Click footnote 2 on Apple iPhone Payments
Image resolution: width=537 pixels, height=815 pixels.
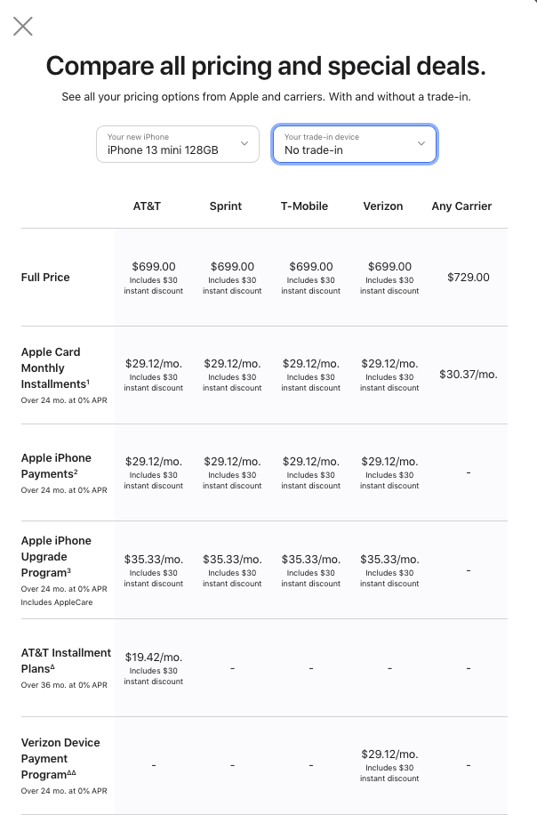tap(76, 472)
